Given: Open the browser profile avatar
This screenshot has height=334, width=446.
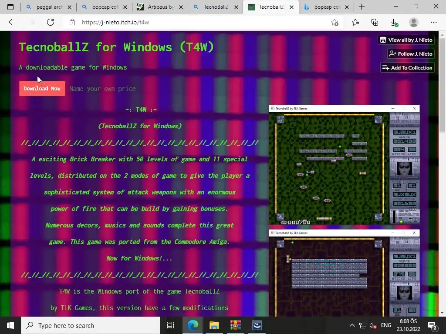Looking at the screenshot, I should tap(414, 22).
